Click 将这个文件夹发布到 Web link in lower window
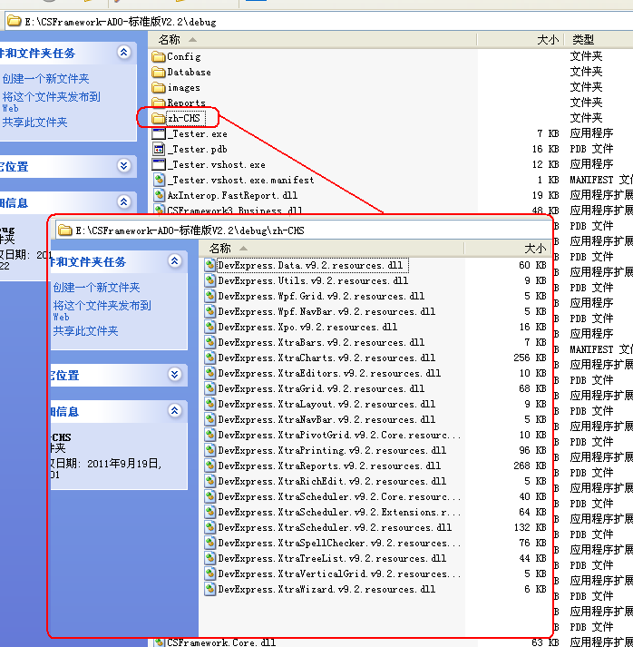This screenshot has height=647, width=633. pyautogui.click(x=102, y=306)
